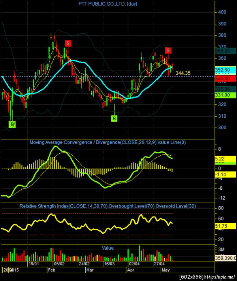Click the 359,390.0 volume value tag
237x281 pixels.
pyautogui.click(x=226, y=258)
